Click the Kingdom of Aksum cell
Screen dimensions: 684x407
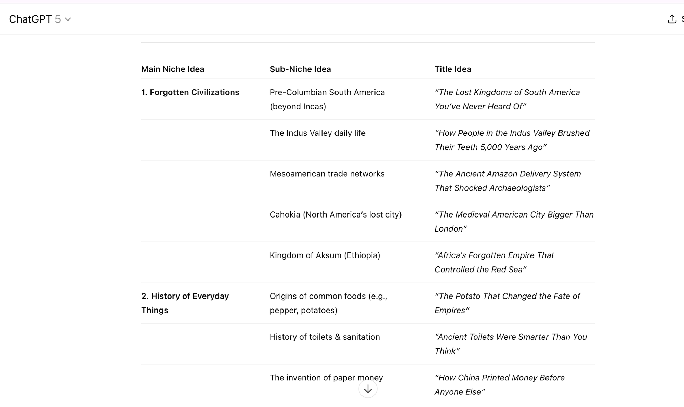click(x=325, y=255)
